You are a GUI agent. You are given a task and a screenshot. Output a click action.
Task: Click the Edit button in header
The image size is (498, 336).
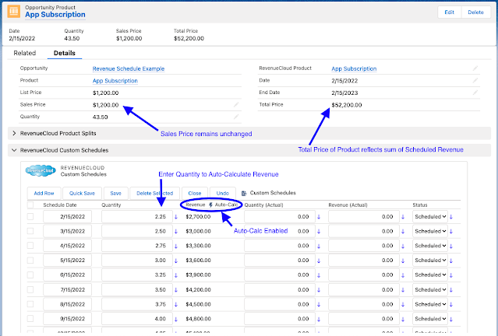[x=449, y=12]
